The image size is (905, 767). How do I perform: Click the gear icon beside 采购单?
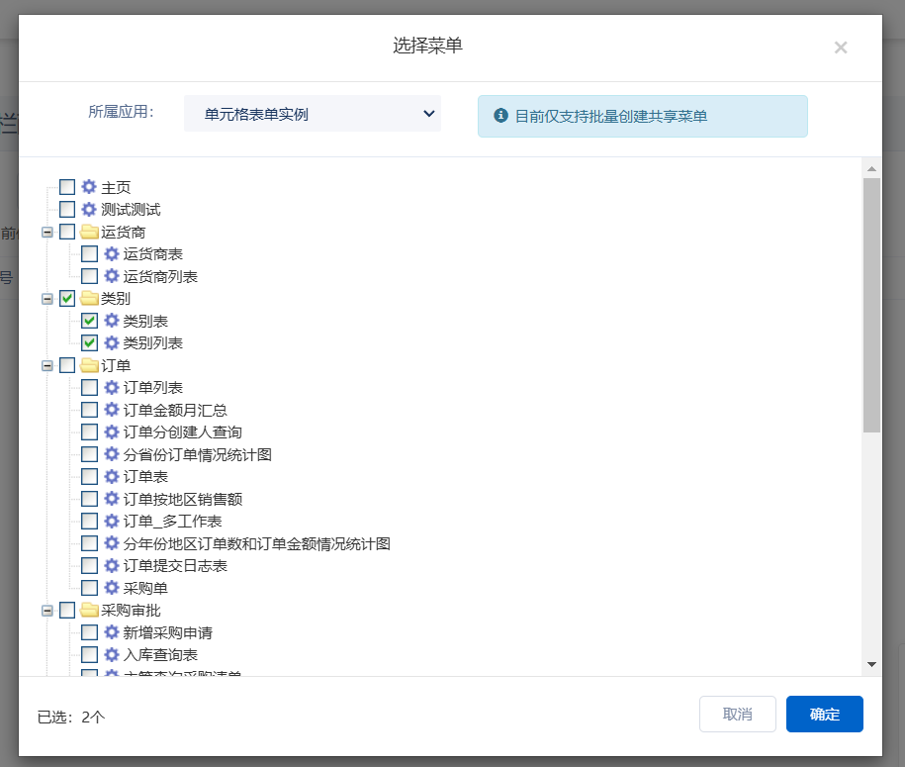tap(112, 588)
